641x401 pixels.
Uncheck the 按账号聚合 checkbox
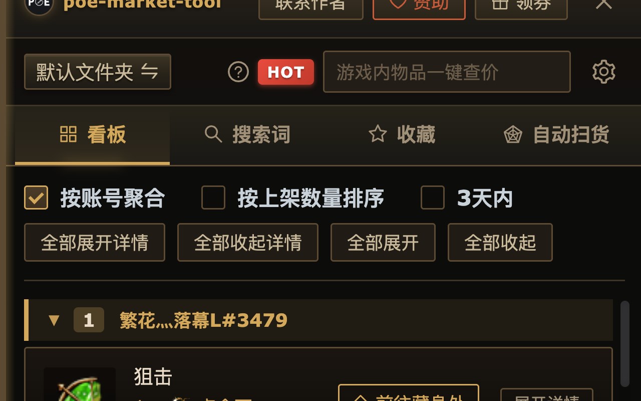tap(36, 197)
